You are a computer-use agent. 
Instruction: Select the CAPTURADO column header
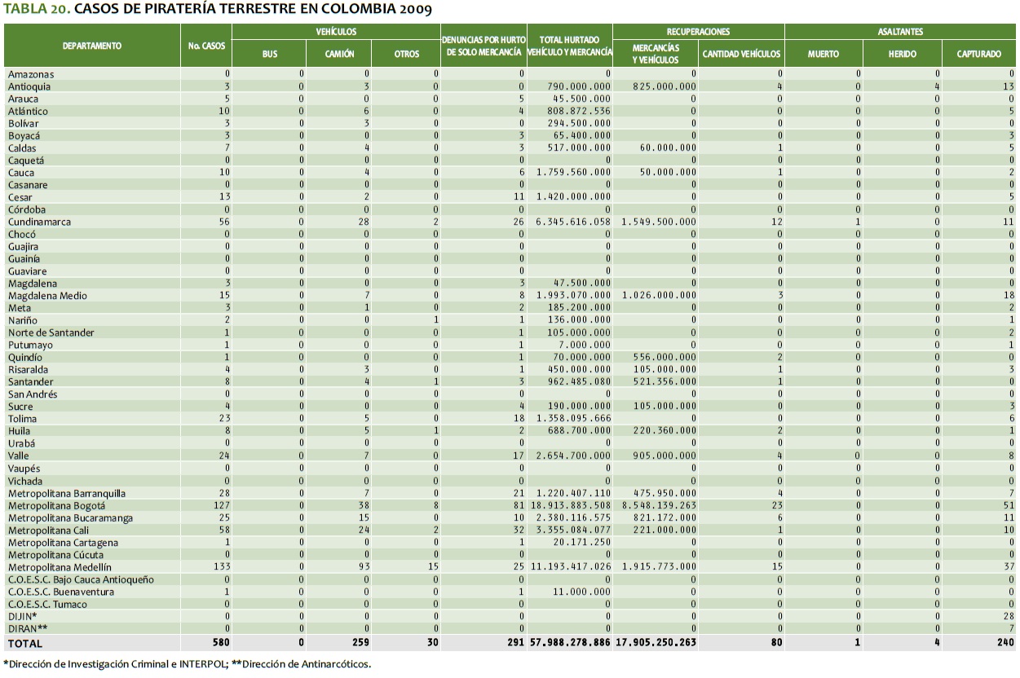(978, 54)
